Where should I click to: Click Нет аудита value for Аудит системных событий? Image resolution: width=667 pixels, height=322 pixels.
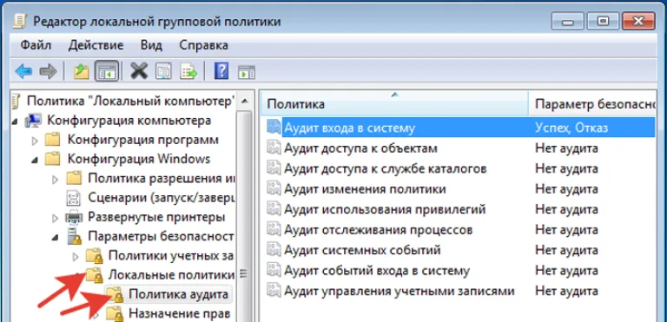click(566, 250)
